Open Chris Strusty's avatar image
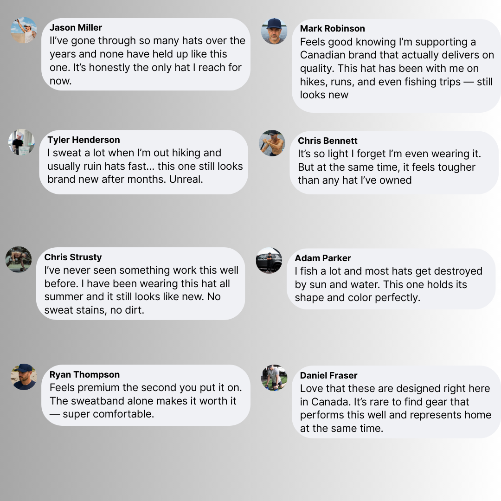The width and height of the screenshot is (501, 501). point(19,259)
